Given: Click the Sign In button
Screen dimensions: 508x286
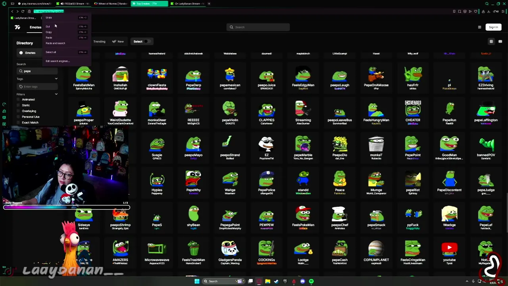Looking at the screenshot, I should (x=493, y=27).
